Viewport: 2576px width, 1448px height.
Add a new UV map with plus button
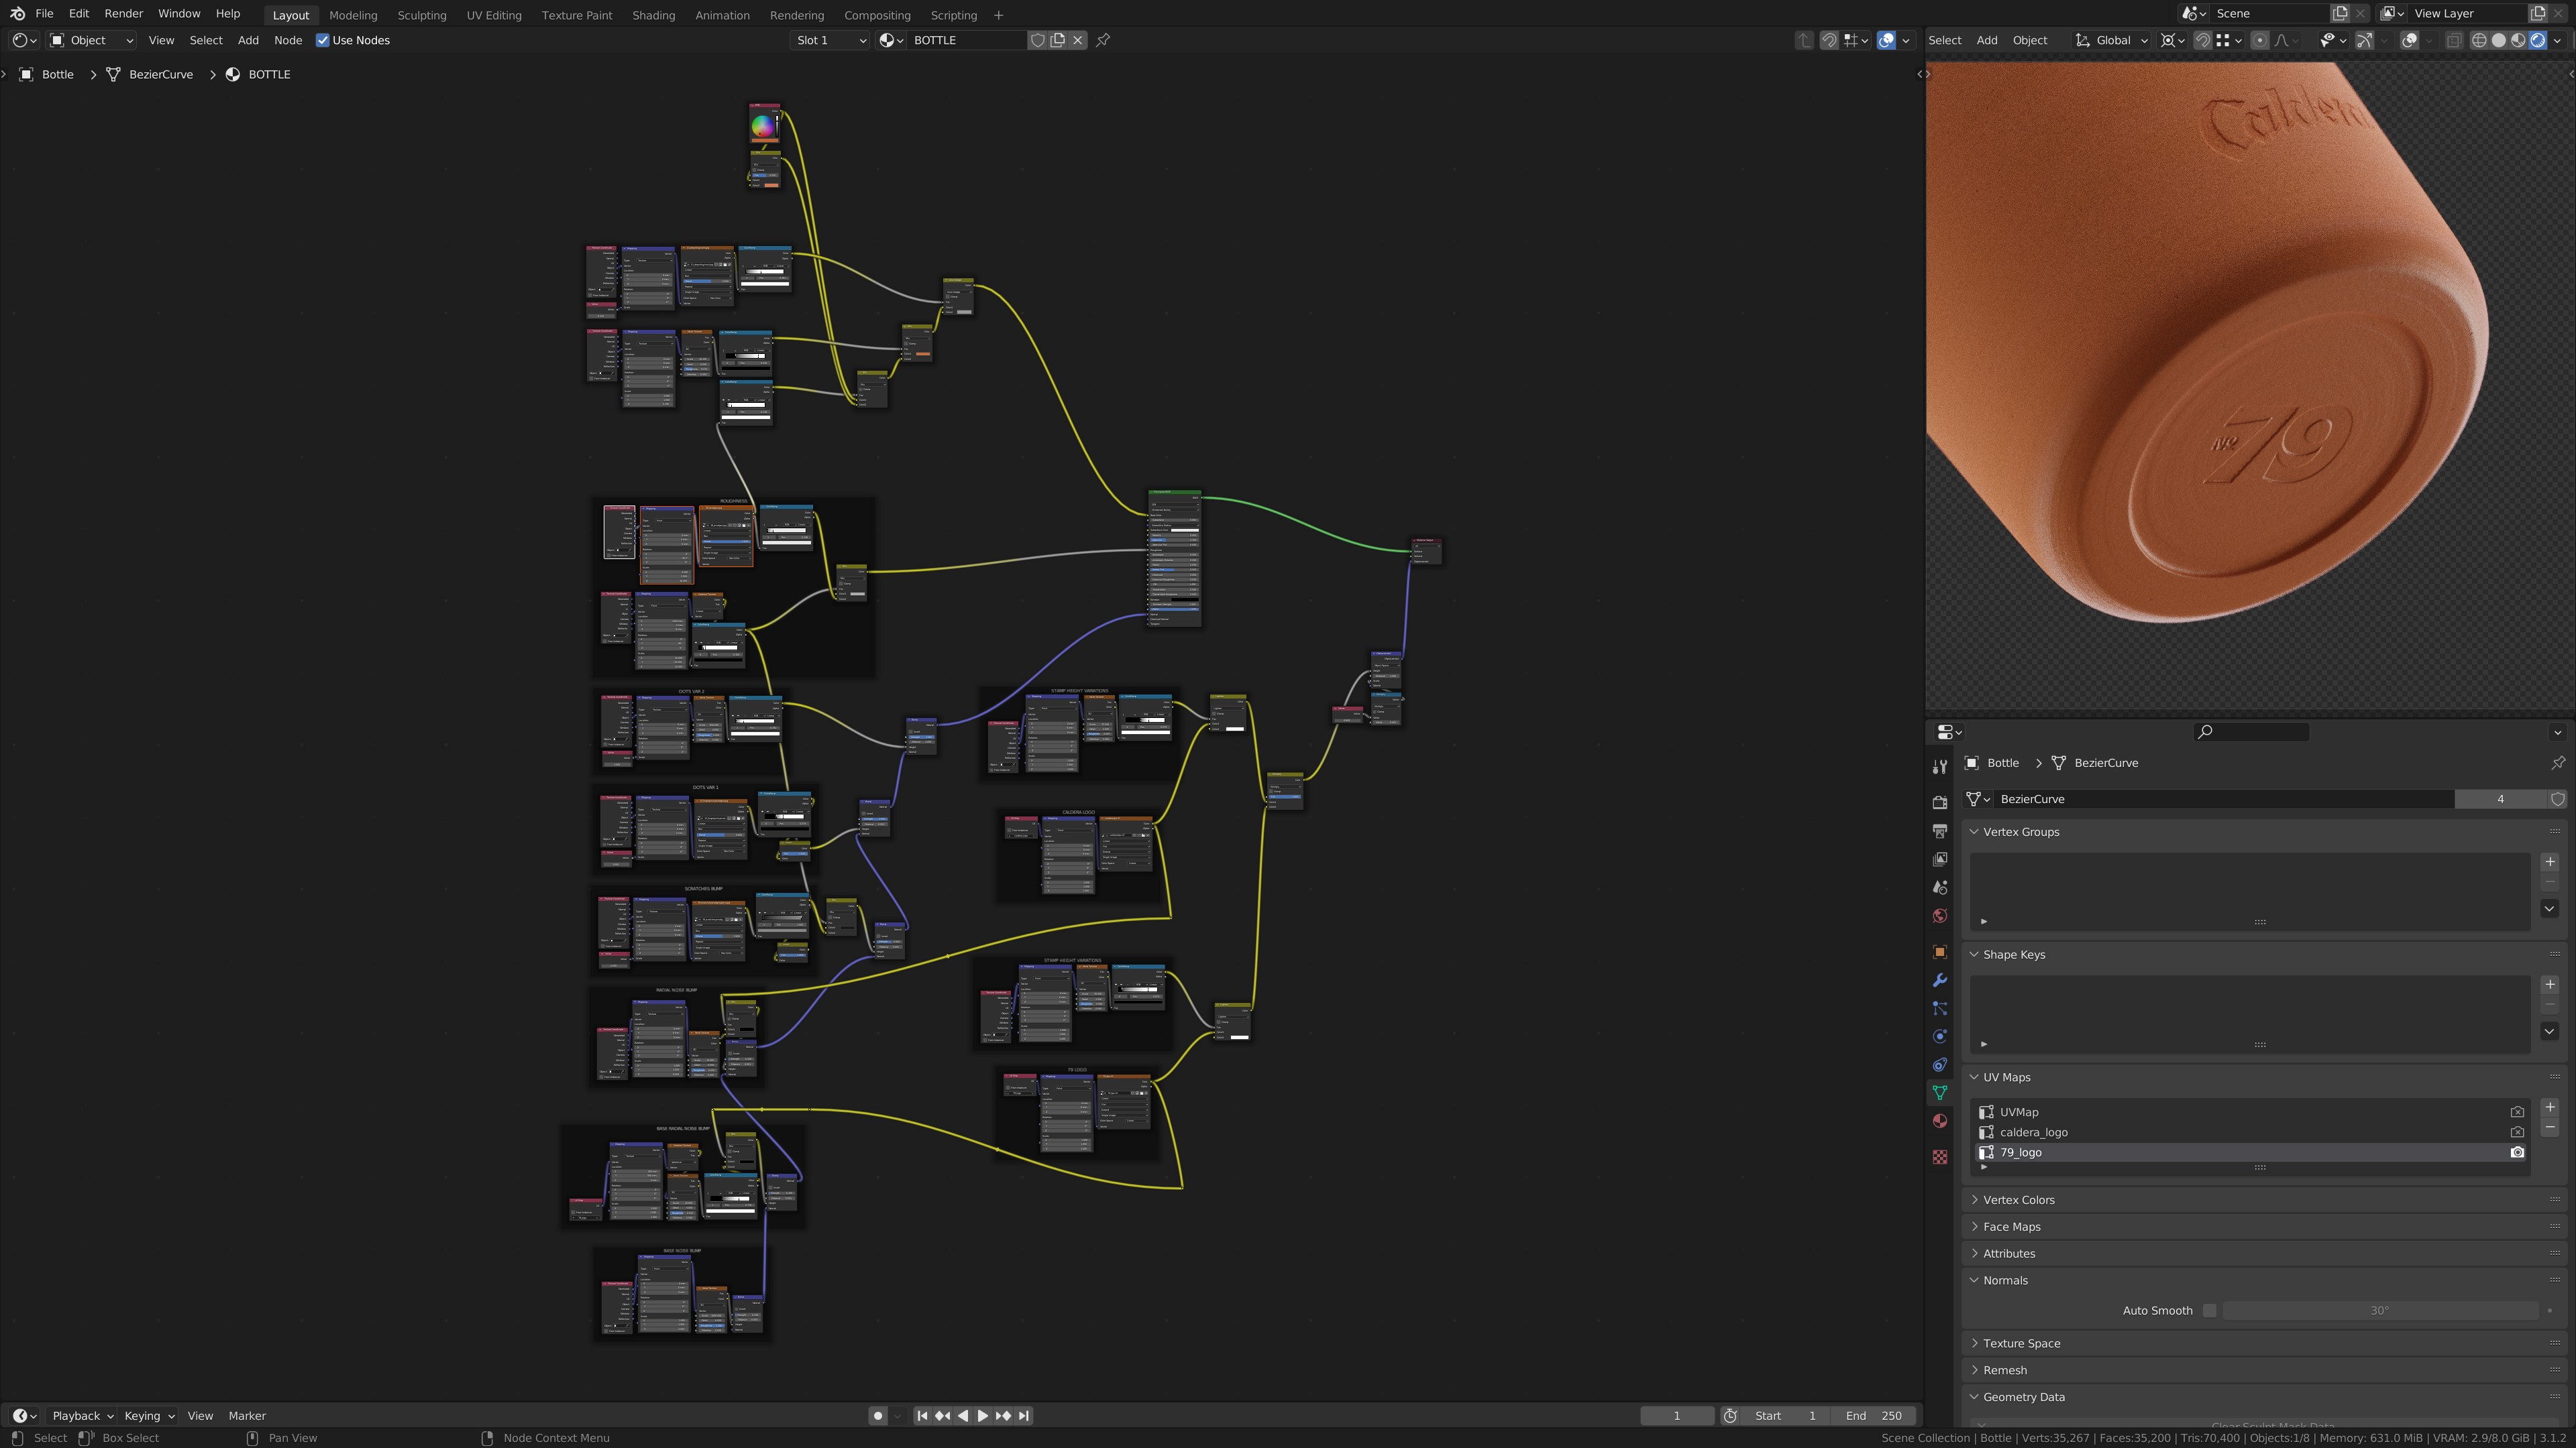tap(2549, 1107)
